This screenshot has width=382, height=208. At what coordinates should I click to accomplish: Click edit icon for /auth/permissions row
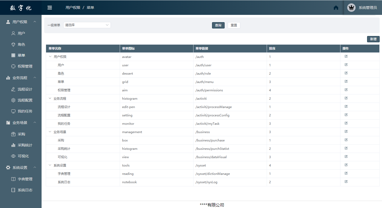coord(346,90)
